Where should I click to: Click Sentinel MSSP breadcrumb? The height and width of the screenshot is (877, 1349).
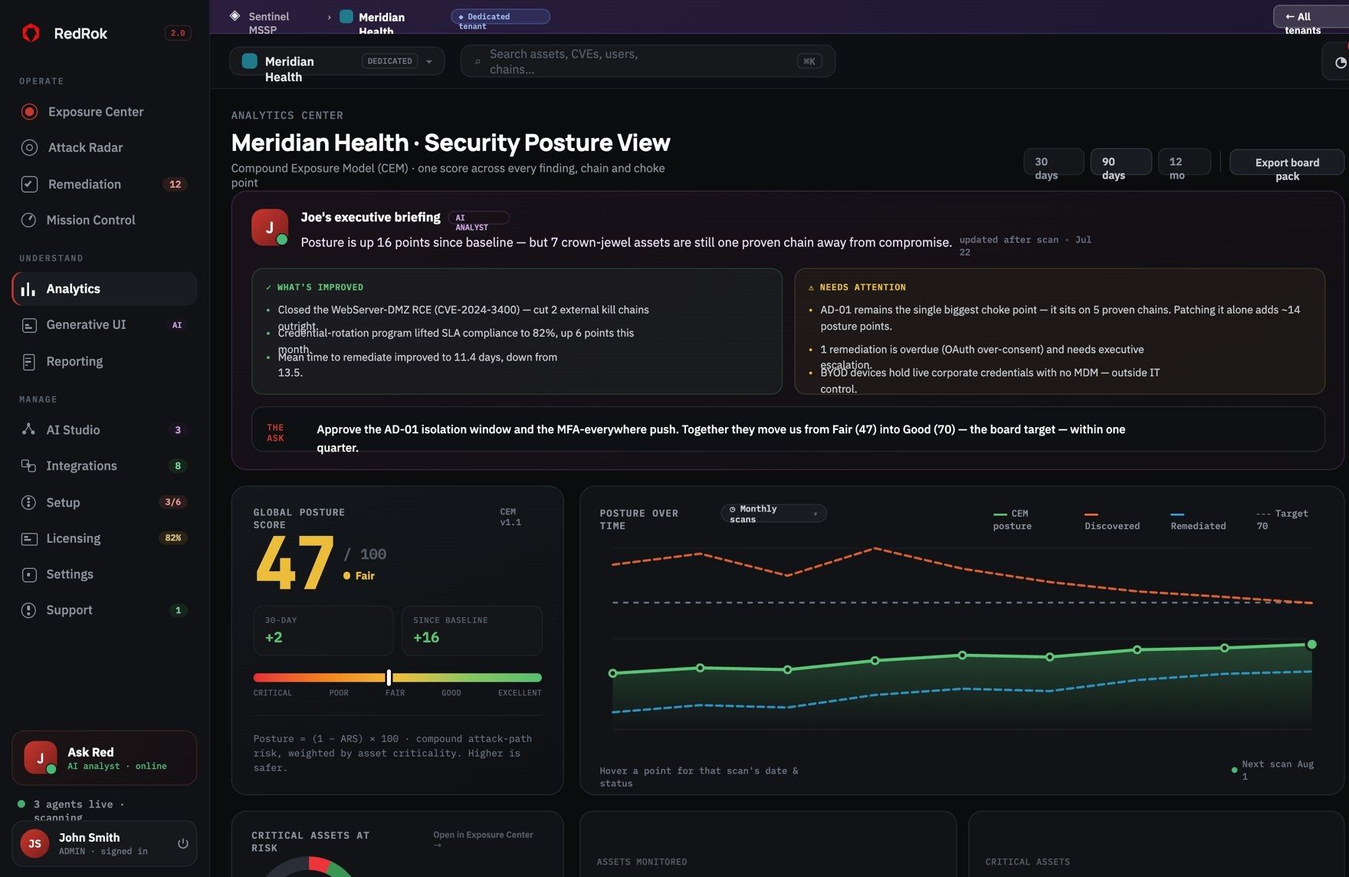coord(268,23)
